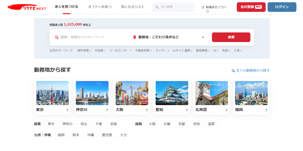Click the red location pin icon
Screen dimensions: 303x151
135,37
